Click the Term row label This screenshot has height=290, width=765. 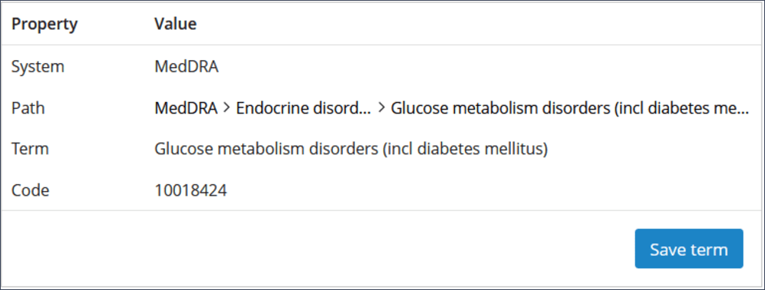[30, 149]
